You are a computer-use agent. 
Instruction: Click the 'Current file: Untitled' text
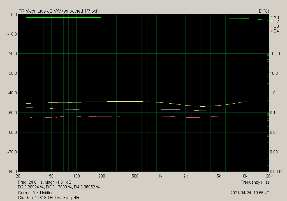pos(36,193)
